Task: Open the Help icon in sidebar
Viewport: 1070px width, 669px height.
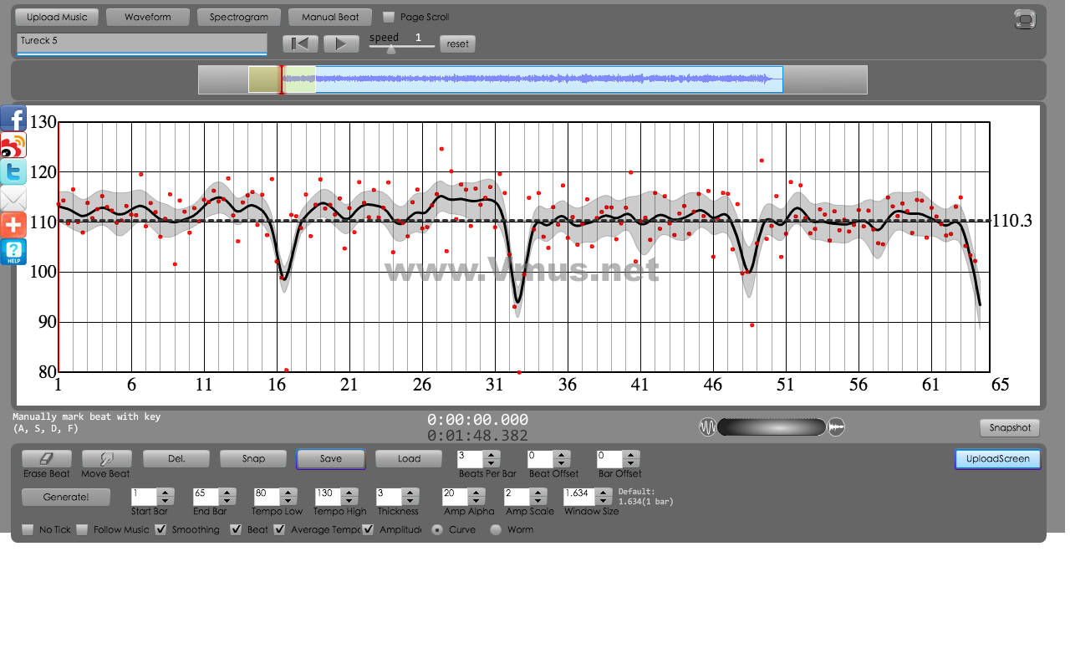Action: [13, 253]
